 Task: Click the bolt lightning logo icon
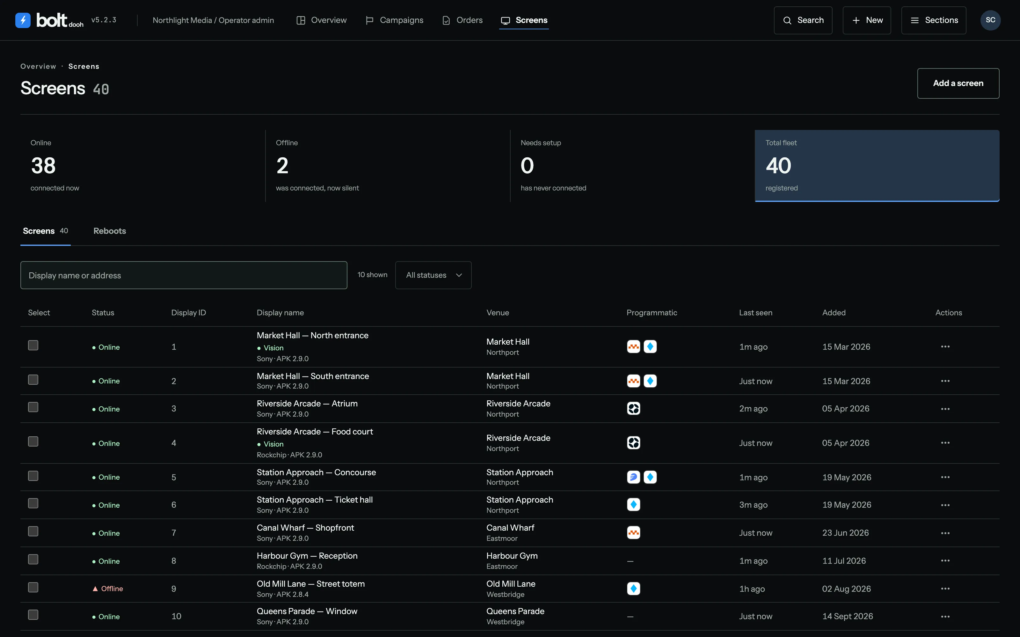click(23, 20)
